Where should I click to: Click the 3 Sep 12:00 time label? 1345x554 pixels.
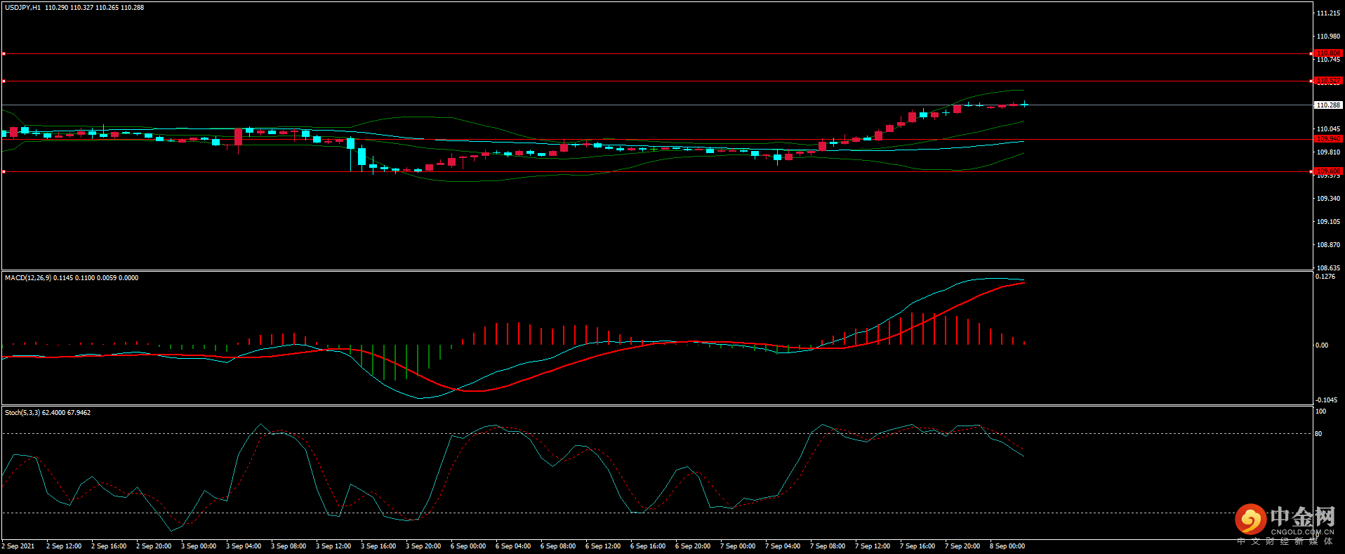coord(333,546)
